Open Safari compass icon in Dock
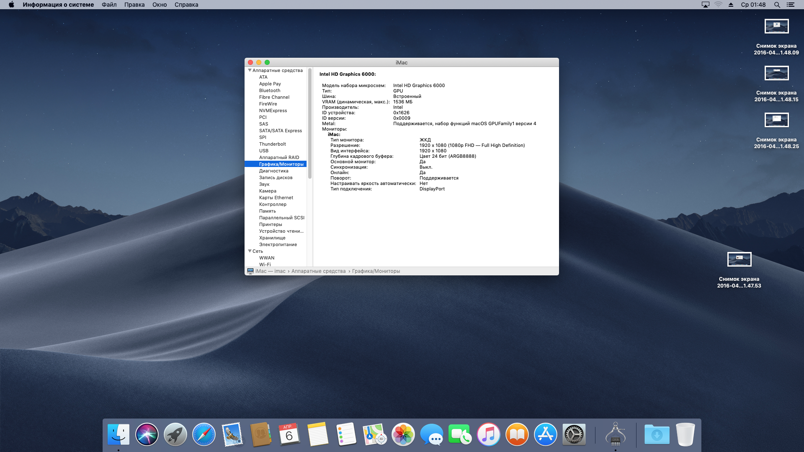The height and width of the screenshot is (452, 804). click(x=204, y=434)
